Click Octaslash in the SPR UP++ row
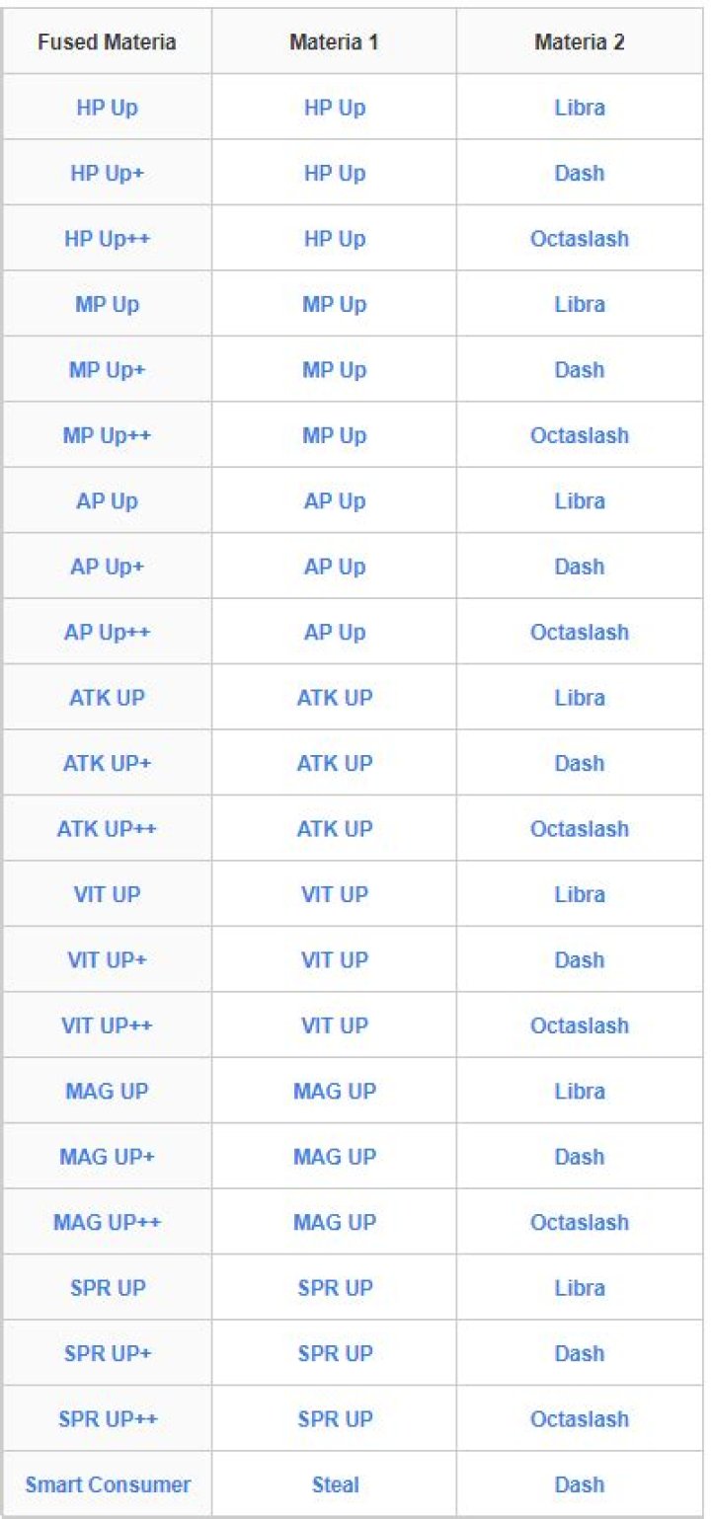Image resolution: width=711 pixels, height=1519 pixels. pos(580,1418)
